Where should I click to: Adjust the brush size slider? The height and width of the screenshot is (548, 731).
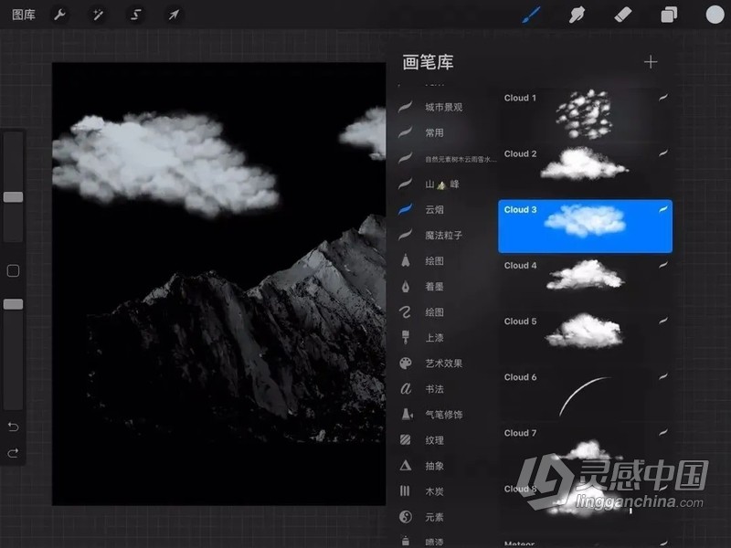(13, 196)
